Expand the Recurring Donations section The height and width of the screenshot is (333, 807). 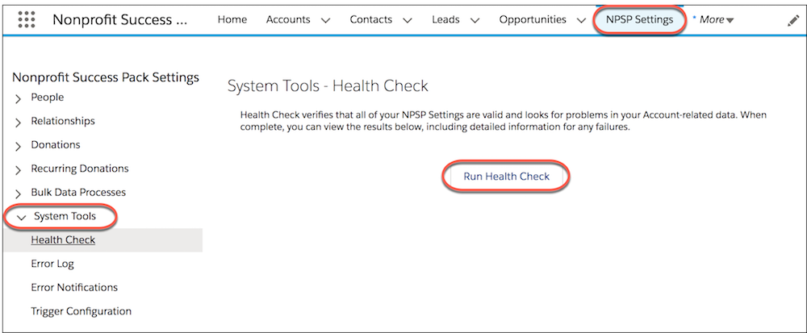coord(19,169)
